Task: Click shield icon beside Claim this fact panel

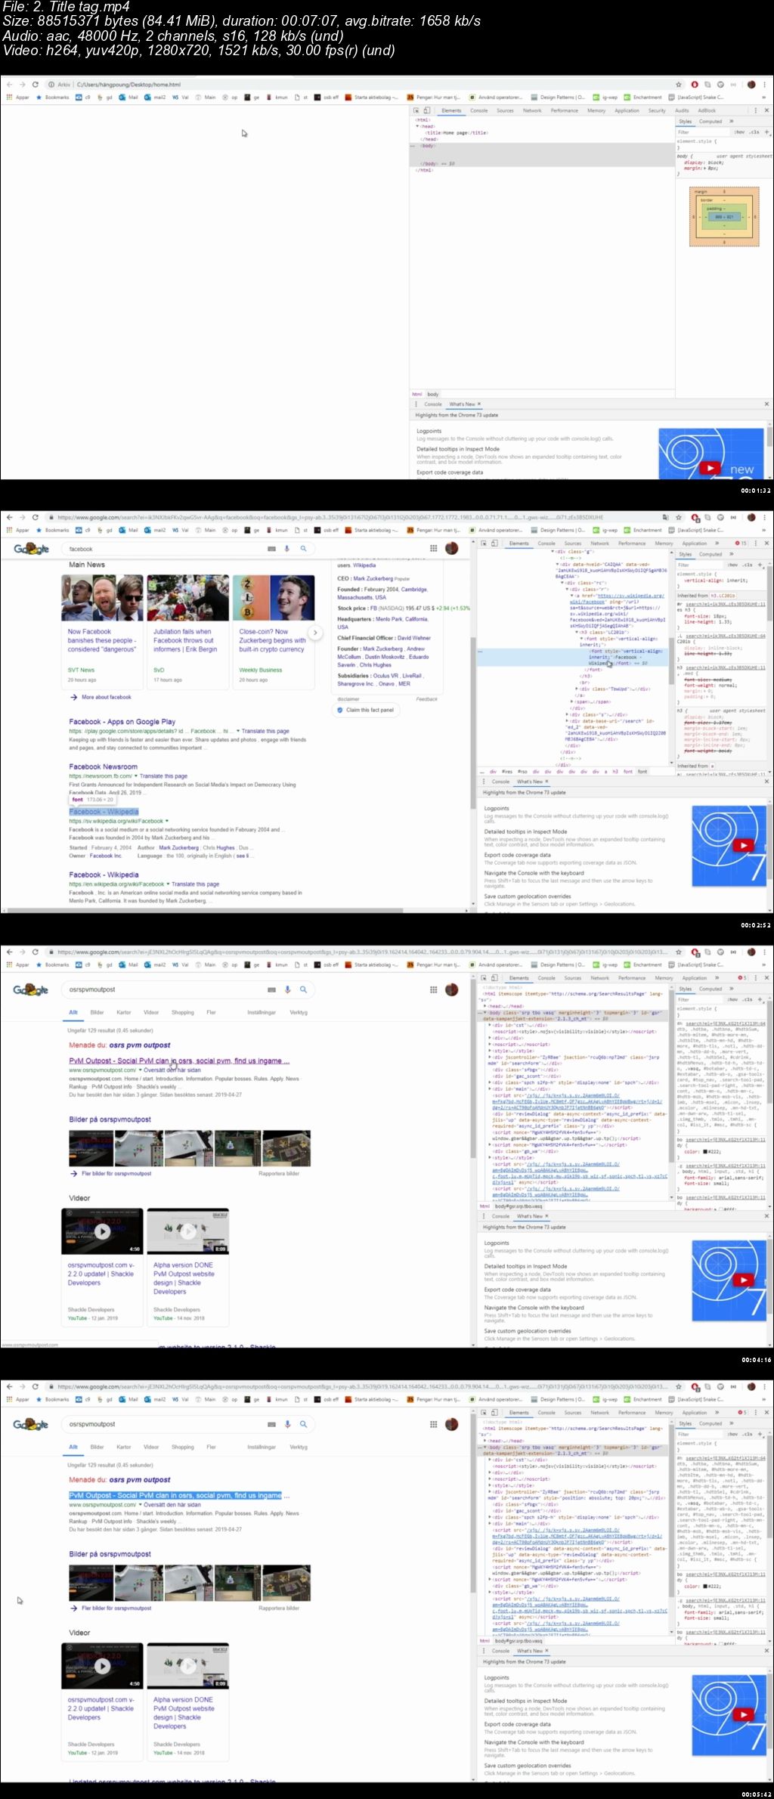Action: click(x=340, y=710)
